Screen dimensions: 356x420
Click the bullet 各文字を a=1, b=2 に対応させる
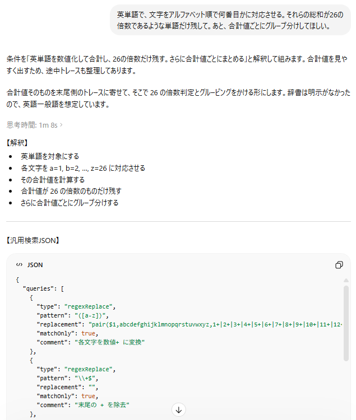click(x=83, y=168)
